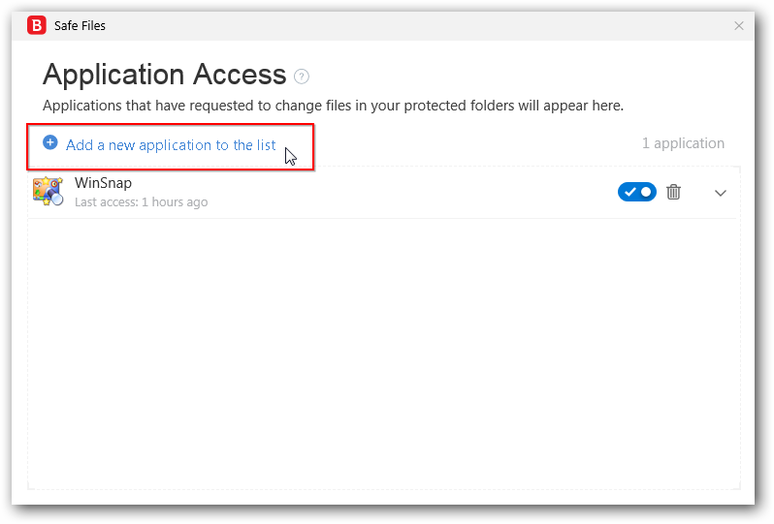Click the blue plus icon
Screen dimensions: 774x524
50,142
